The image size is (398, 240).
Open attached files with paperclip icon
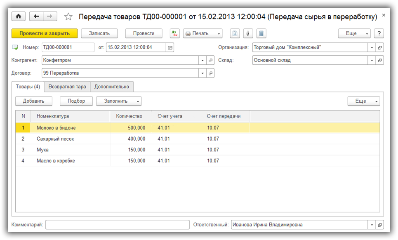[x=248, y=33]
